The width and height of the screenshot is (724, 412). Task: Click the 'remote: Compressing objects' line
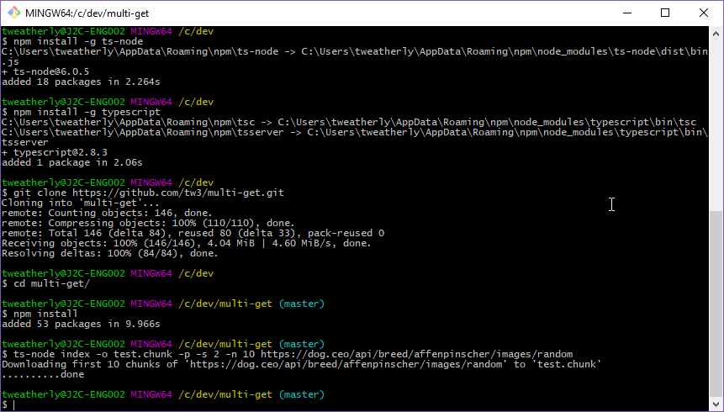(148, 223)
